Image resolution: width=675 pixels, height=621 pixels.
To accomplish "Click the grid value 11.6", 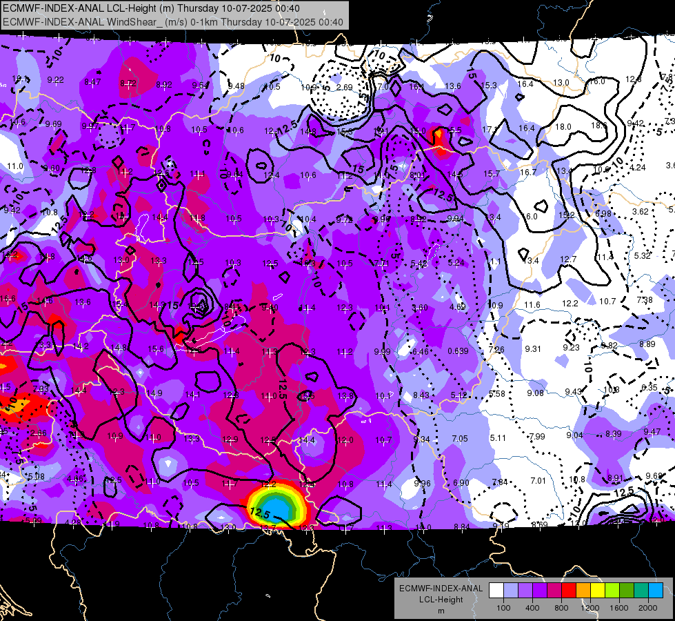I will (532, 305).
